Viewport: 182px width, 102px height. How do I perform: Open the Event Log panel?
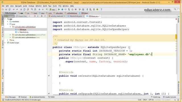(x=156, y=97)
